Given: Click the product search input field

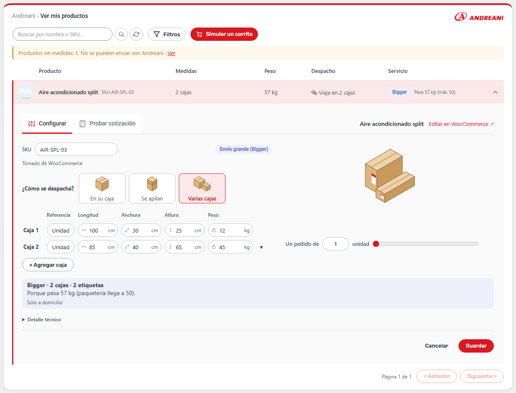Looking at the screenshot, I should pos(63,34).
